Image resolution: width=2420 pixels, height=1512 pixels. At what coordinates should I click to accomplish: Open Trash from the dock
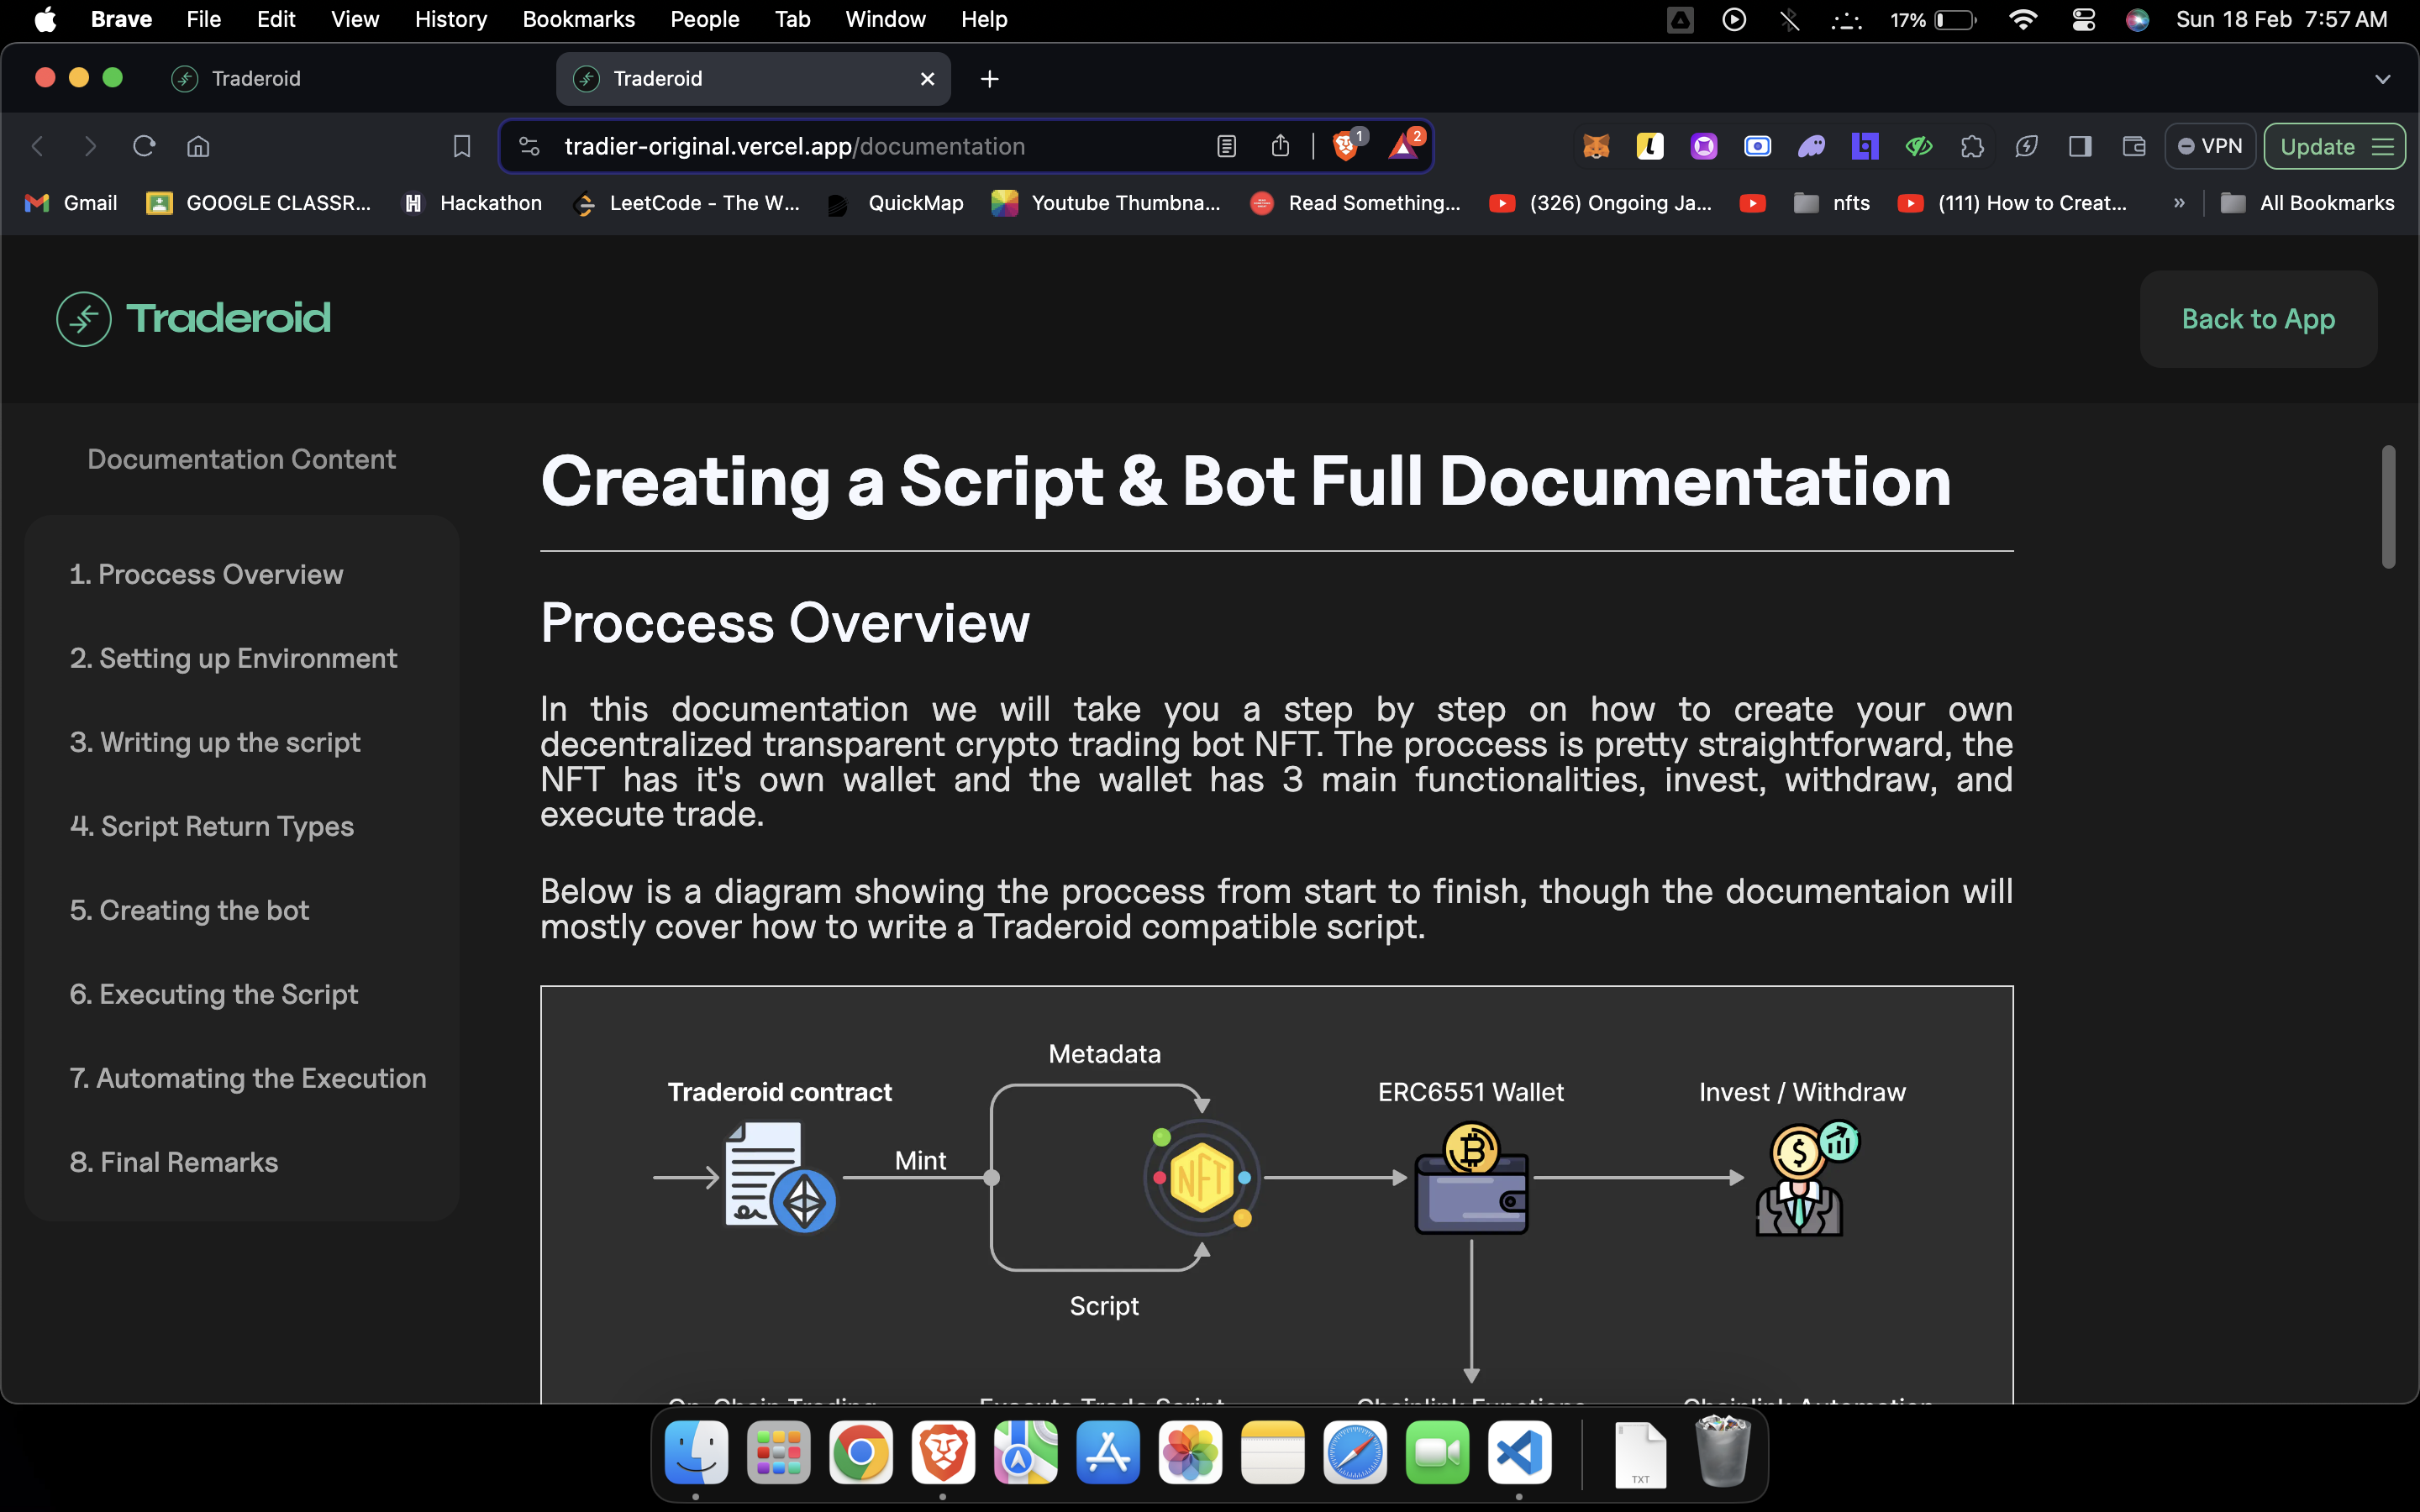[x=1723, y=1452]
